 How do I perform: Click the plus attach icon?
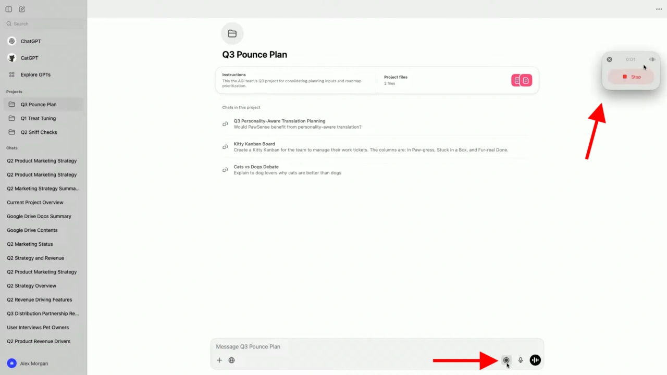tap(219, 360)
